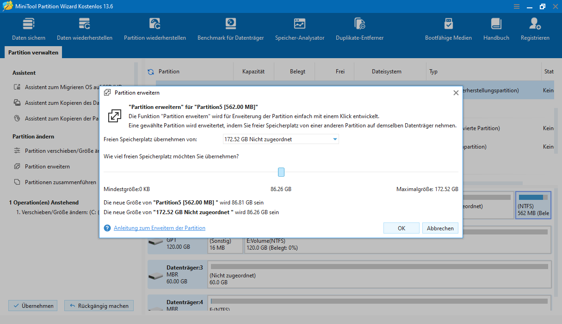Click the Partition erweitern sidebar icon
Screen dimensions: 562x324
tap(17, 166)
